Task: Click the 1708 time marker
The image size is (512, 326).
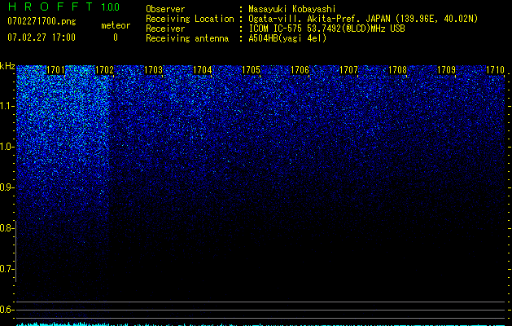Action: [397, 70]
